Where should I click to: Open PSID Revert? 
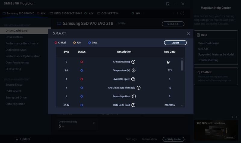point(13,91)
